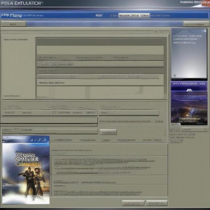Click the PS3 A EMULATOR title text
The image size is (210, 210).
[x=22, y=3]
